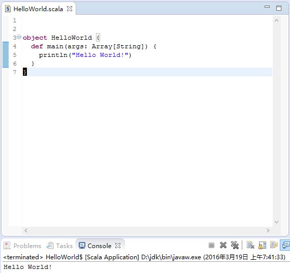This screenshot has height=273, width=290.
Task: Clear the console with Clear Console icon
Action: coord(250,245)
